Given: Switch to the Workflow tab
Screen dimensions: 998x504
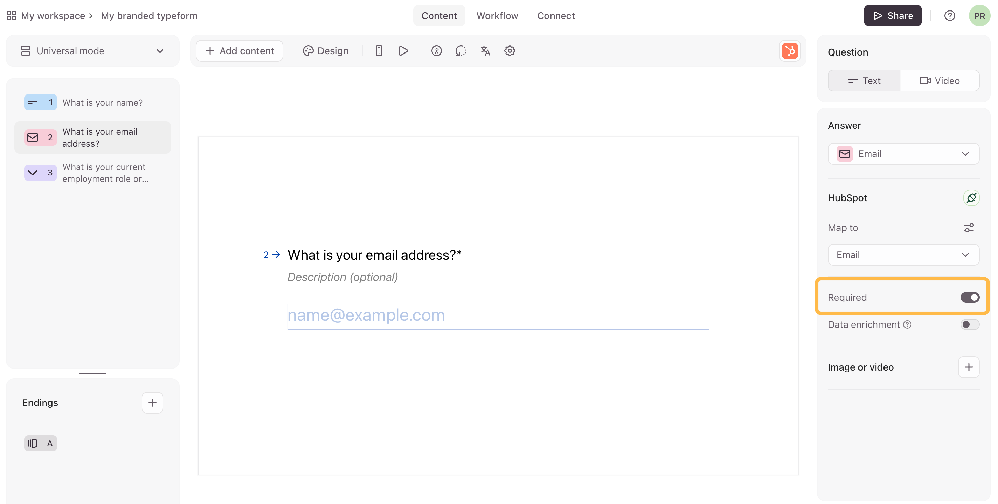Looking at the screenshot, I should (x=497, y=16).
